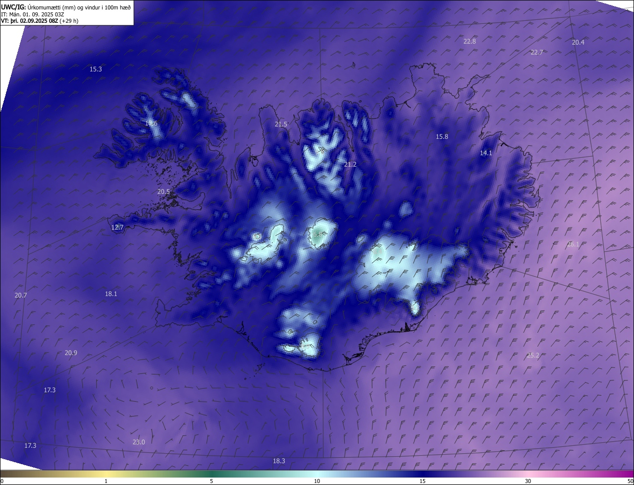Select the map value 22.8
This screenshot has width=634, height=485.
click(x=470, y=42)
